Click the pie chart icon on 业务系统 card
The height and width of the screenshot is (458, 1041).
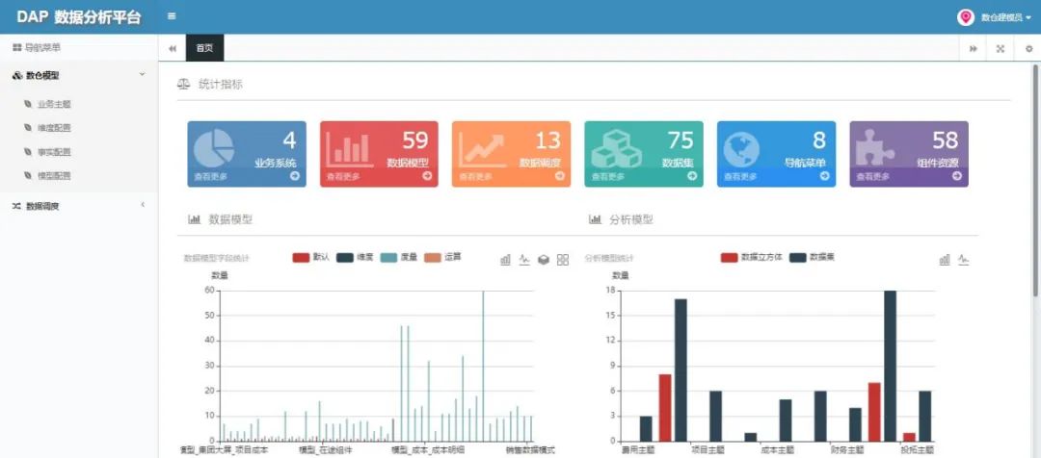(x=214, y=148)
